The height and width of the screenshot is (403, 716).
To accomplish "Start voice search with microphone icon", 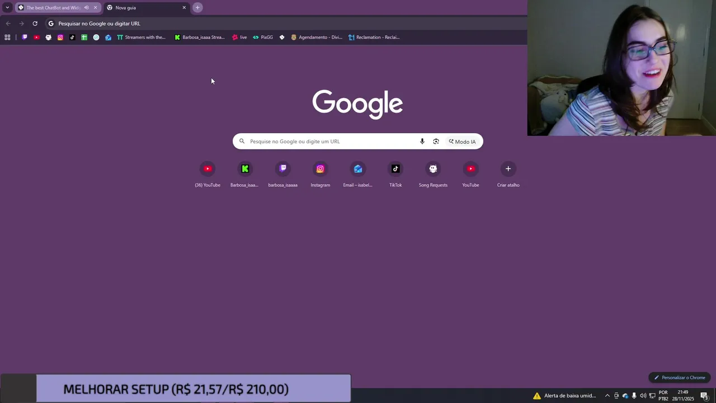I will pyautogui.click(x=422, y=142).
